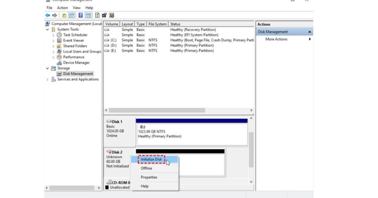The height and width of the screenshot is (198, 378).
Task: Sort by the Volume column header
Action: [x=112, y=24]
